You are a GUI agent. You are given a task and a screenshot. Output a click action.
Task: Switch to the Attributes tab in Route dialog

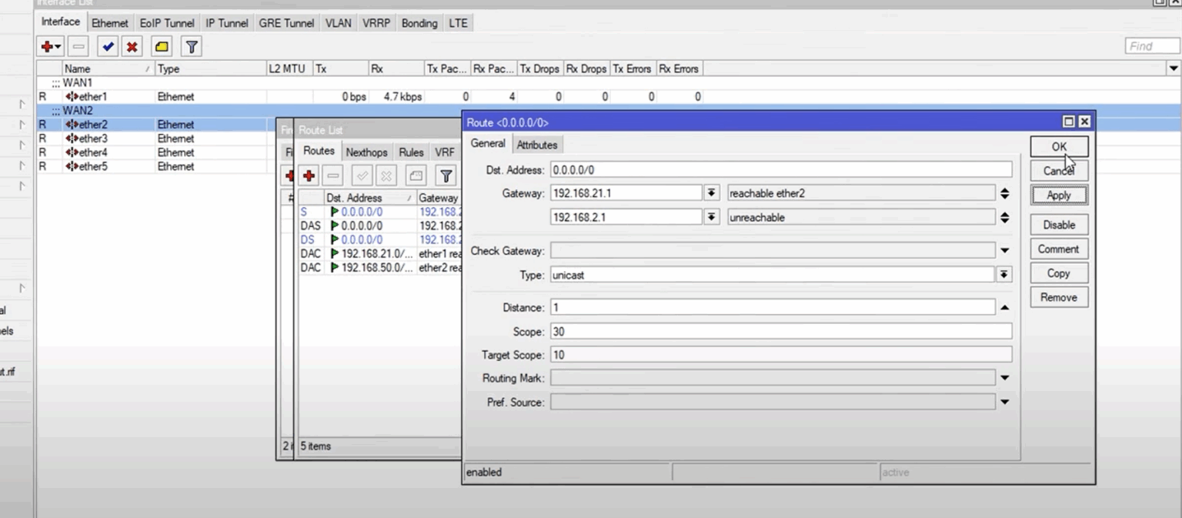(536, 145)
